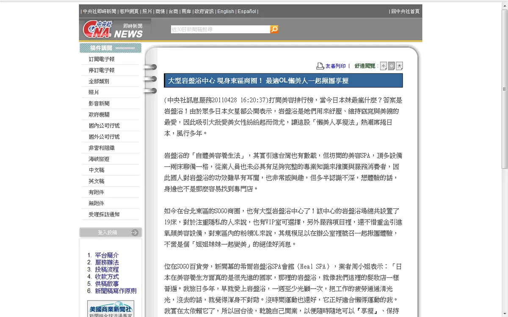The height and width of the screenshot is (317, 508).
Task: Open 投稿流程 link in the numbered list
Action: [x=107, y=270]
